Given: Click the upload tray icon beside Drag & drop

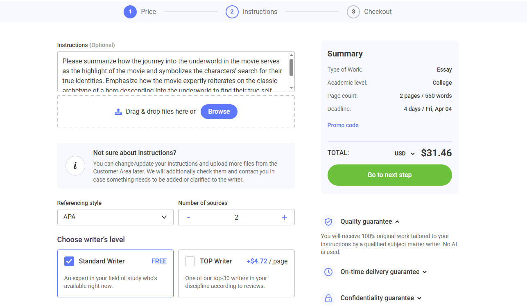Looking at the screenshot, I should click(x=118, y=111).
